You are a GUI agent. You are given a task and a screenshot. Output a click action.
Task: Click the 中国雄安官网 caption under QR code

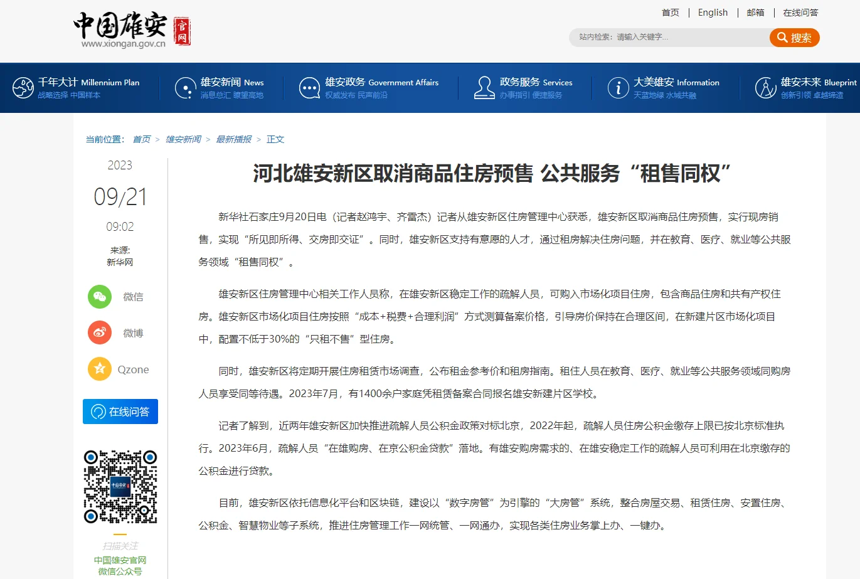click(120, 560)
